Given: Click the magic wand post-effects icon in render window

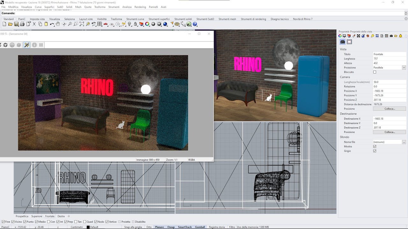Looking at the screenshot, I should tap(27, 45).
